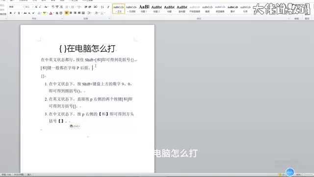314x177 pixels.
Task: Apply the 标题 1 heading style
Action: 144,9
